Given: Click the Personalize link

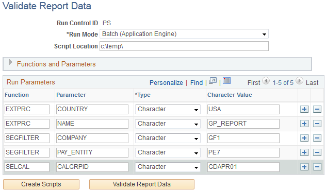Looking at the screenshot, I should pyautogui.click(x=166, y=83).
